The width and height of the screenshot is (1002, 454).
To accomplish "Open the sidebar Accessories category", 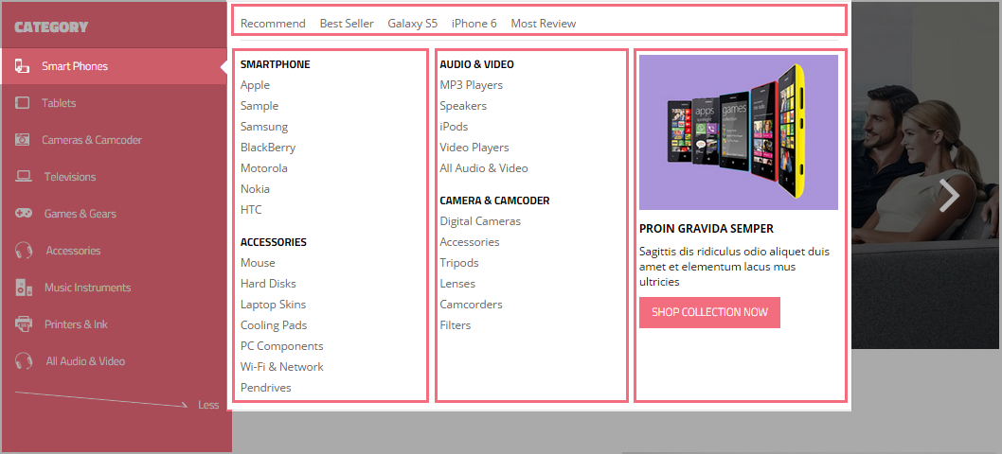I will [74, 251].
